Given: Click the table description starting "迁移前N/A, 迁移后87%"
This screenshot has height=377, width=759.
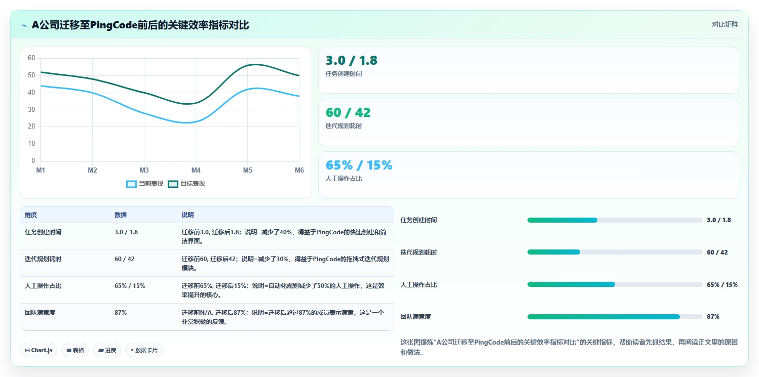Looking at the screenshot, I should pyautogui.click(x=283, y=317).
